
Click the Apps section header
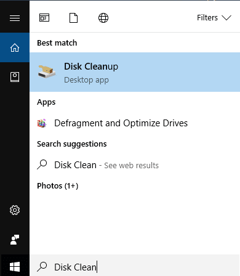point(46,102)
